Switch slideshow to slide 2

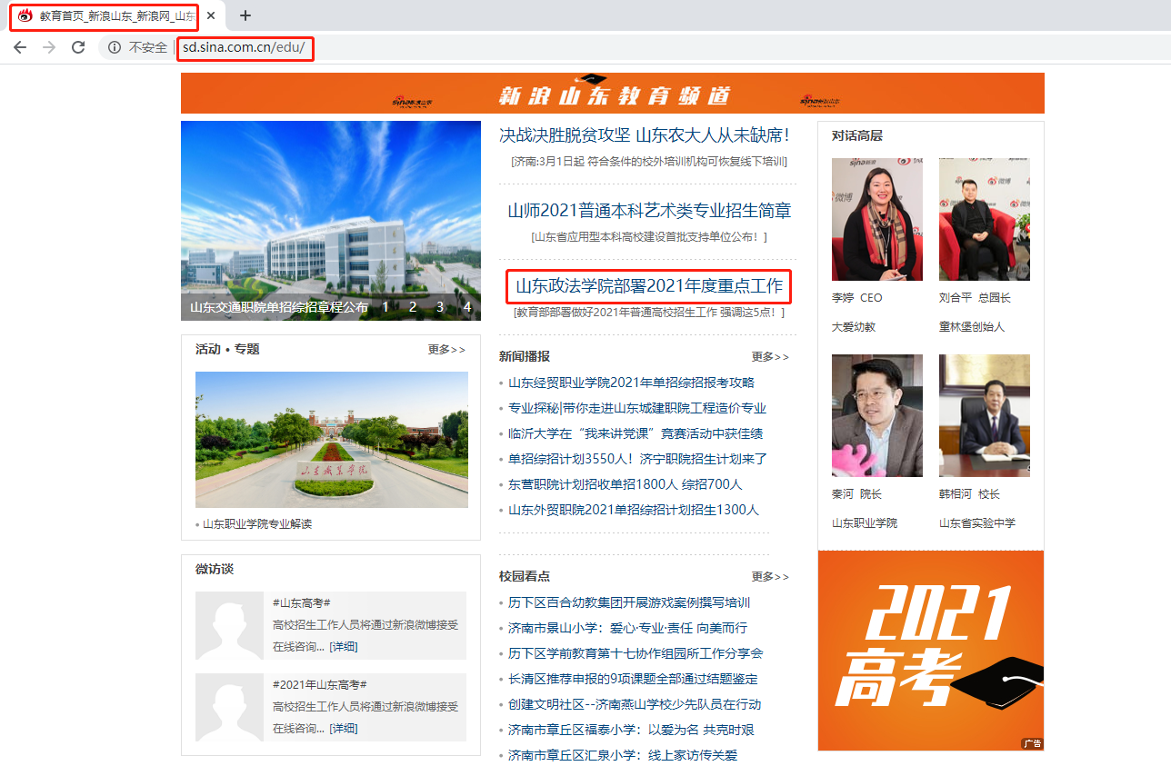412,307
